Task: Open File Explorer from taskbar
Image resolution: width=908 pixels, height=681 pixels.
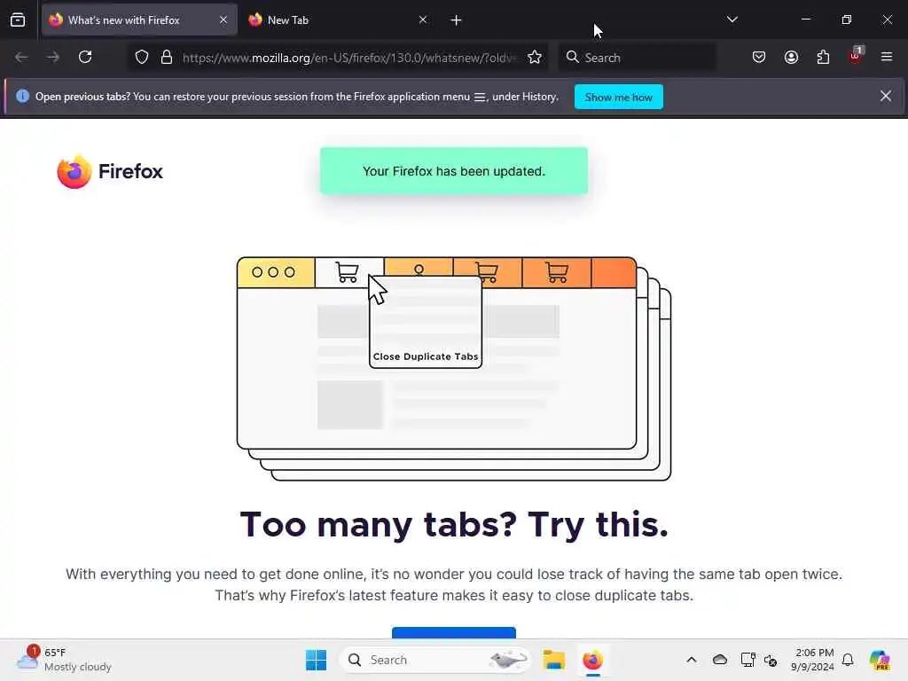Action: 553,660
